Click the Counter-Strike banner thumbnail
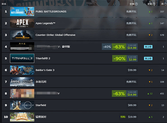167x123 pixels. tap(22, 35)
